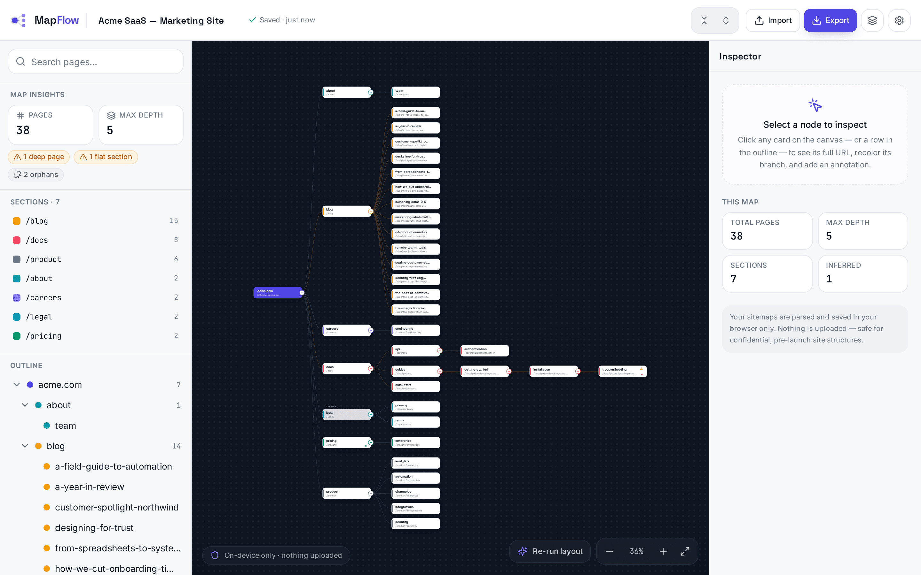This screenshot has width=921, height=575.
Task: Focus the Search pages input field
Action: coord(96,62)
